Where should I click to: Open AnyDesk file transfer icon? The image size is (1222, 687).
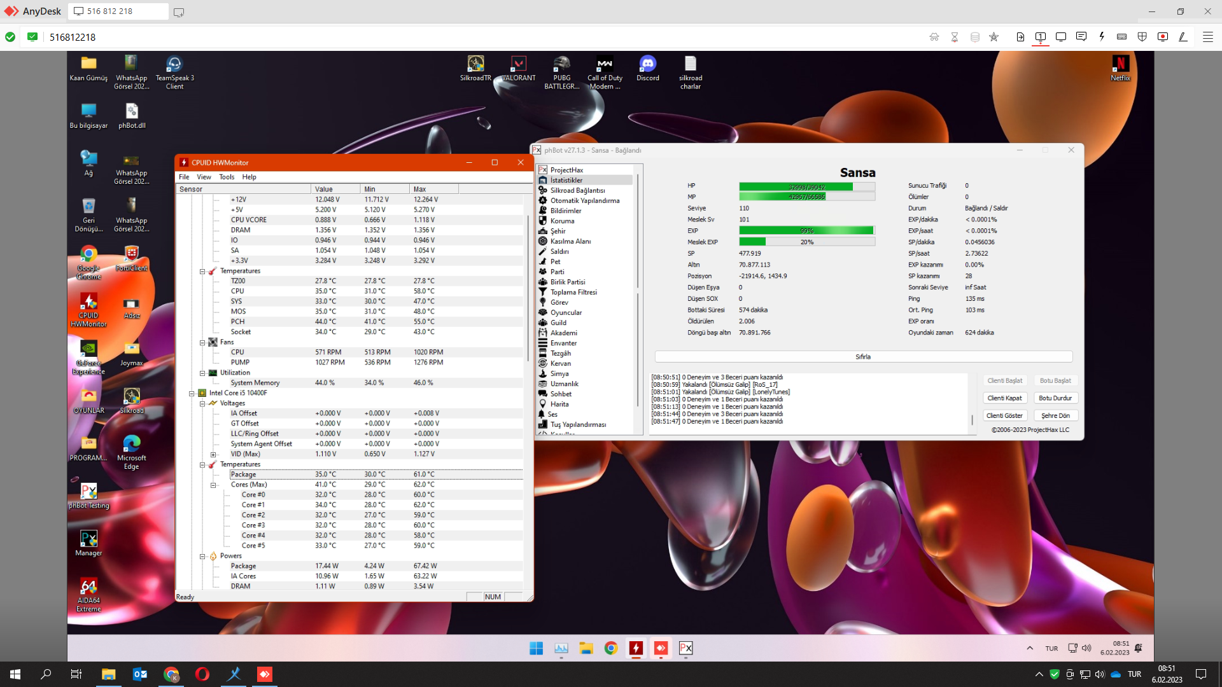tap(1020, 37)
